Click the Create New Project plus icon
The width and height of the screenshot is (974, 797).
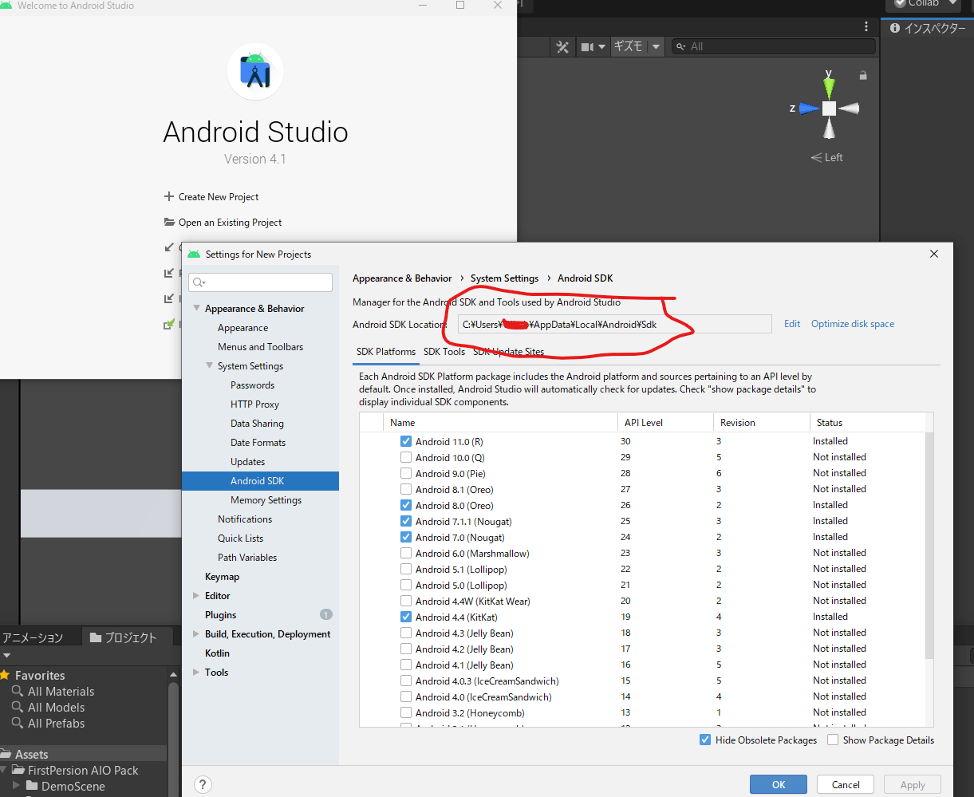click(x=168, y=197)
